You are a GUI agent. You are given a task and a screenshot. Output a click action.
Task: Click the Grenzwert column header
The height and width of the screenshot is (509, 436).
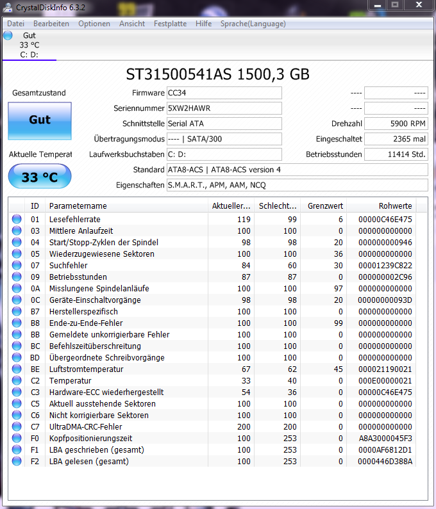pyautogui.click(x=324, y=206)
